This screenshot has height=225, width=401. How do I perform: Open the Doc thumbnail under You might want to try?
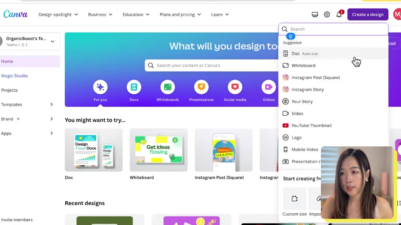click(93, 150)
